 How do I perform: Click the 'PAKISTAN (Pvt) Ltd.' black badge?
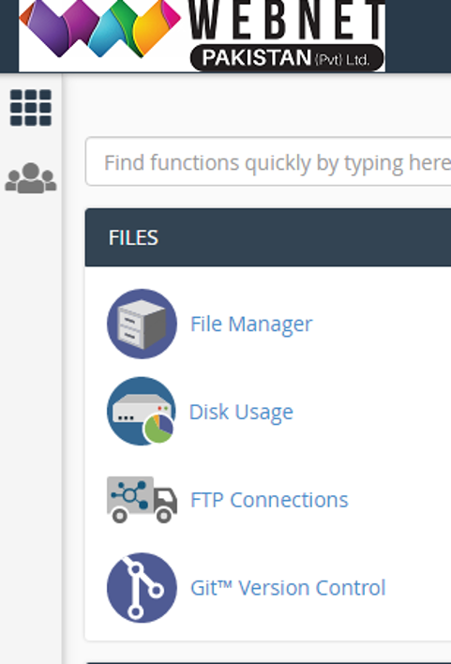tap(287, 57)
